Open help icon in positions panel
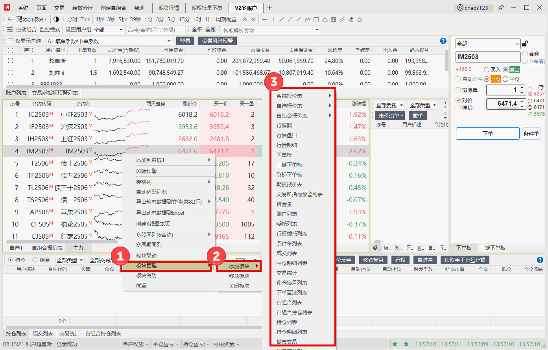 click(x=540, y=260)
